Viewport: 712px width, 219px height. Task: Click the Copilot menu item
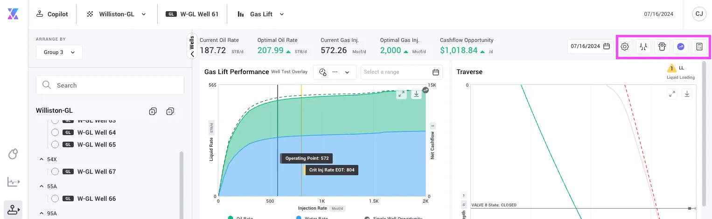point(52,14)
